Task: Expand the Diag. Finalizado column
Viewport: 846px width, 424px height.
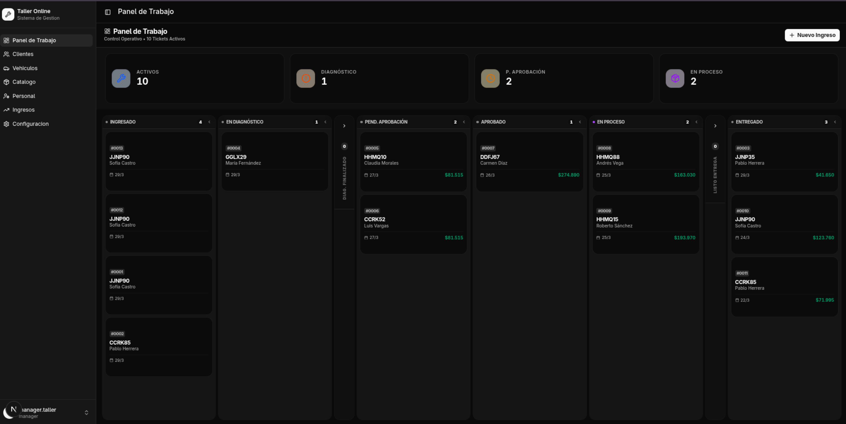Action: coord(344,126)
